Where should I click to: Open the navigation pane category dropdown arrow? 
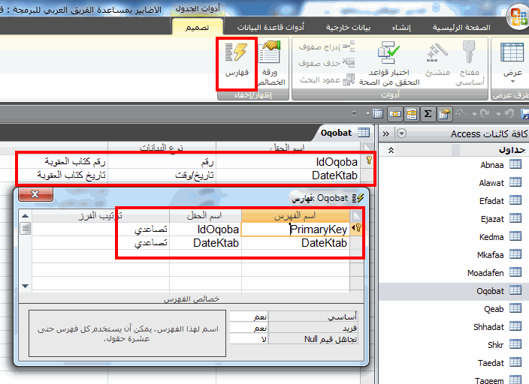pyautogui.click(x=401, y=133)
